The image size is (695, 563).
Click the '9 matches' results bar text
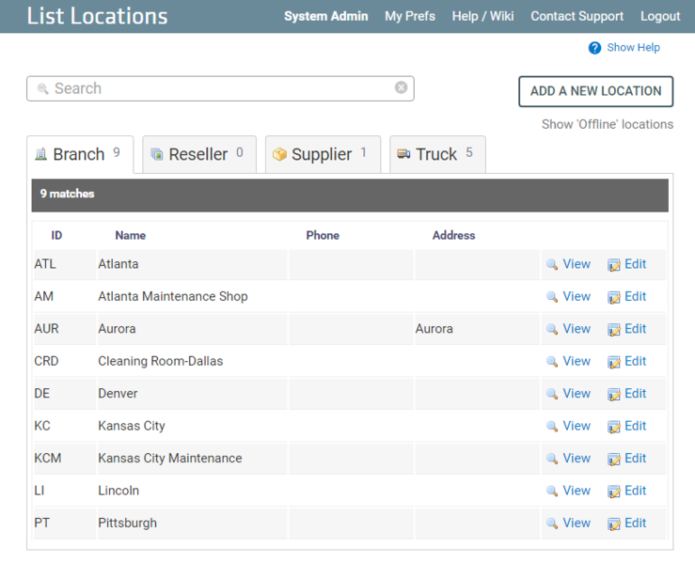pos(67,194)
